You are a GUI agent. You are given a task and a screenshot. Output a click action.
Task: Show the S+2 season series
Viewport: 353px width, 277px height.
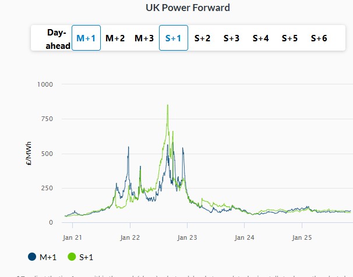(202, 38)
